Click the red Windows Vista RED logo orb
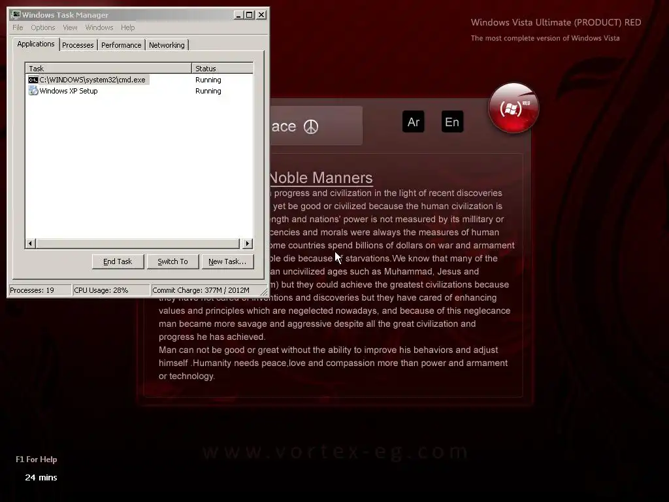This screenshot has width=669, height=502. 514,108
